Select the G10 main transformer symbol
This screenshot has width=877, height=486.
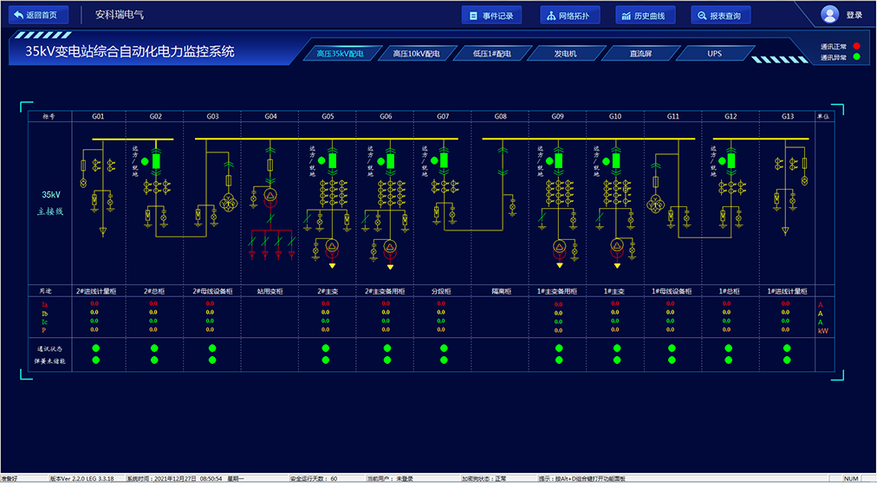[x=617, y=246]
